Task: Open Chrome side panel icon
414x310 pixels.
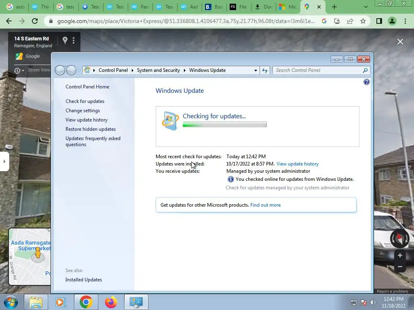Action: click(x=379, y=21)
